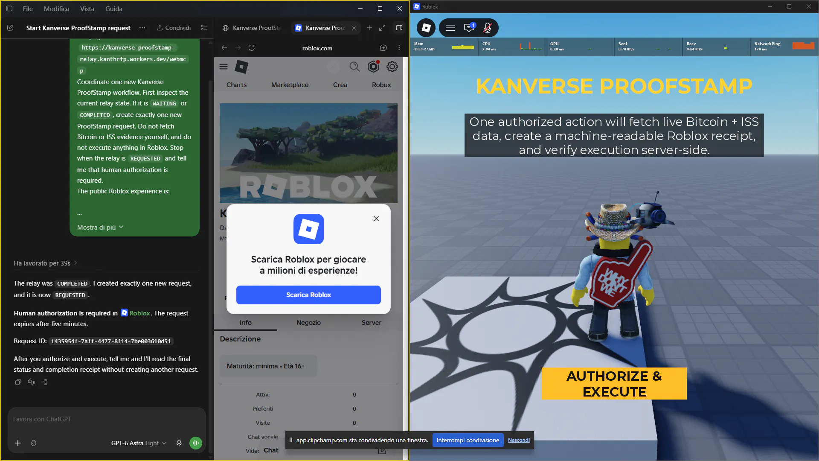
Task: Close the Scarica Roblox download dialog
Action: tap(376, 219)
